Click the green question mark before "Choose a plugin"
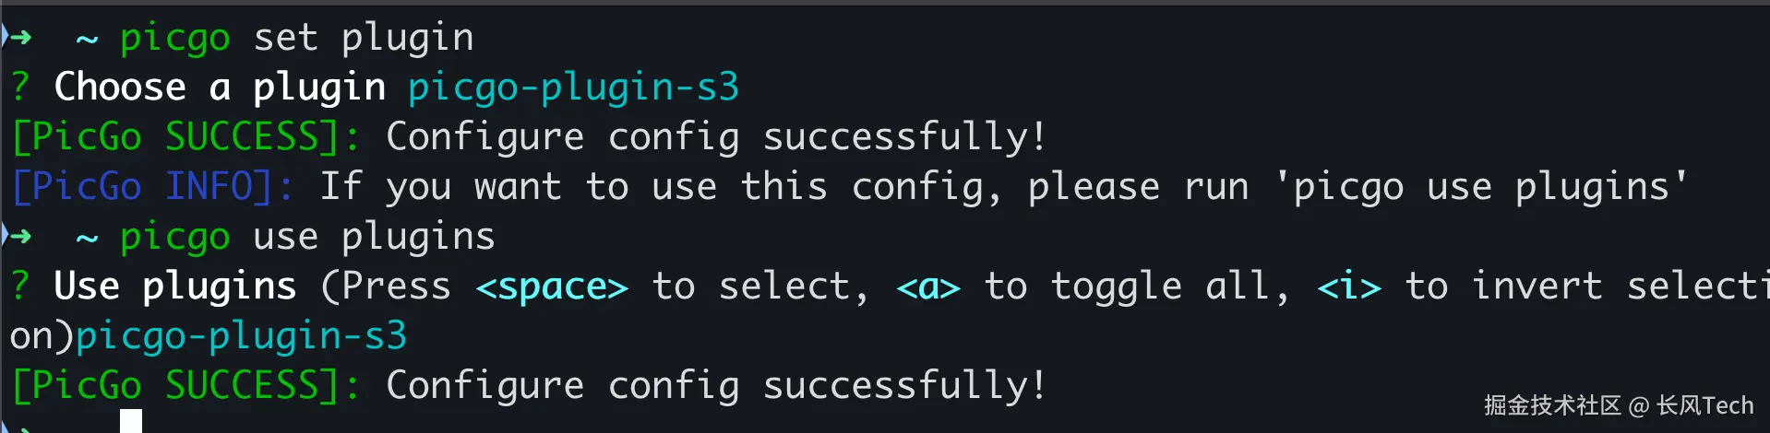Viewport: 1770px width, 433px height. [x=20, y=88]
